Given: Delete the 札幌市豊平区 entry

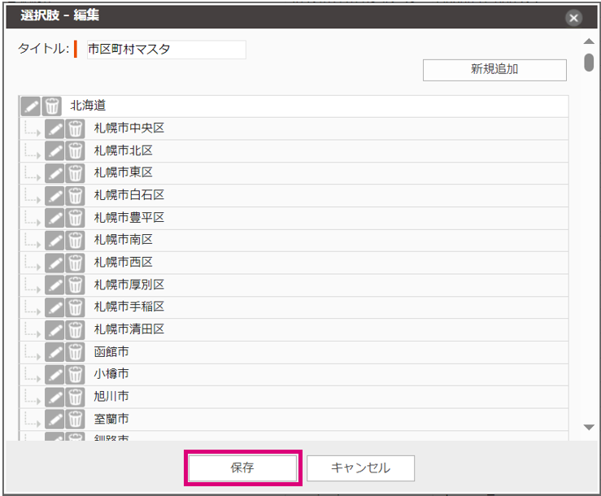Looking at the screenshot, I should tap(75, 218).
